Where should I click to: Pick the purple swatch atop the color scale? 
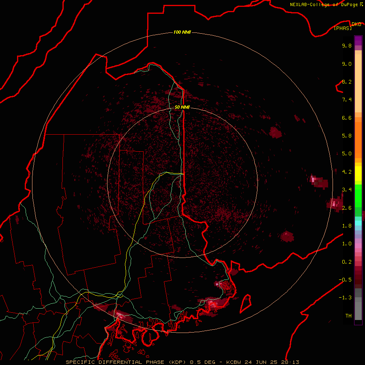click(358, 41)
